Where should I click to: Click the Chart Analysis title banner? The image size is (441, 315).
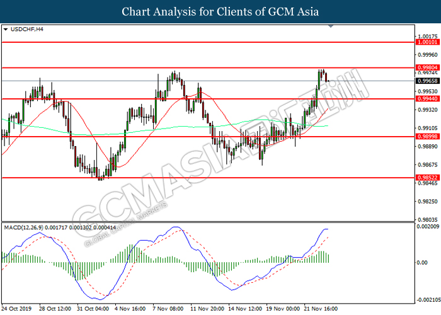tap(220, 11)
